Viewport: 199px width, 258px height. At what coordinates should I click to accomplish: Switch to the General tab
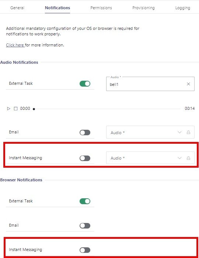(17, 8)
